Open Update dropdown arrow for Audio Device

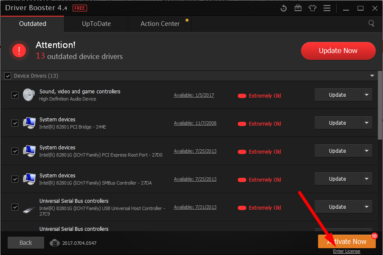(366, 95)
